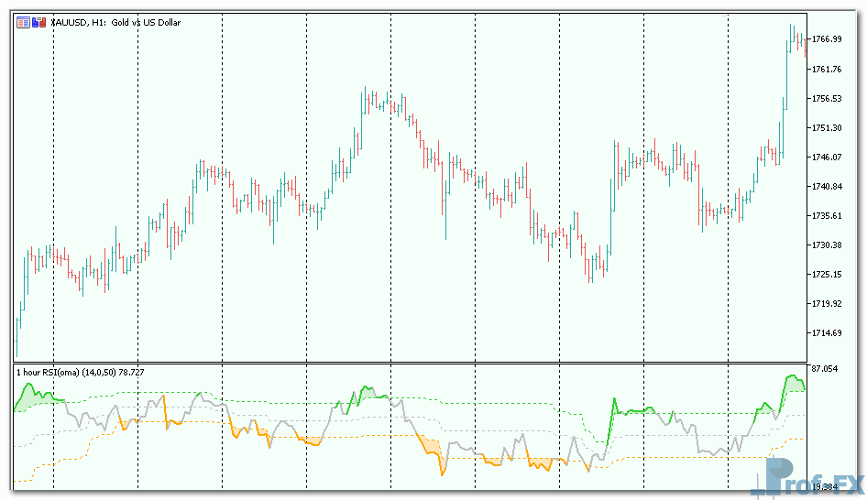This screenshot has width=867, height=500.
Task: Click the 1719.92 price scale label
Action: (827, 303)
